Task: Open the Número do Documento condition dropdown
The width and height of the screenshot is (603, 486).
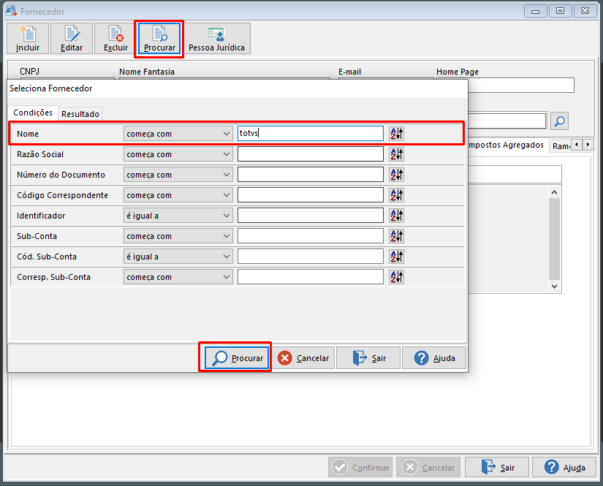Action: (x=178, y=175)
